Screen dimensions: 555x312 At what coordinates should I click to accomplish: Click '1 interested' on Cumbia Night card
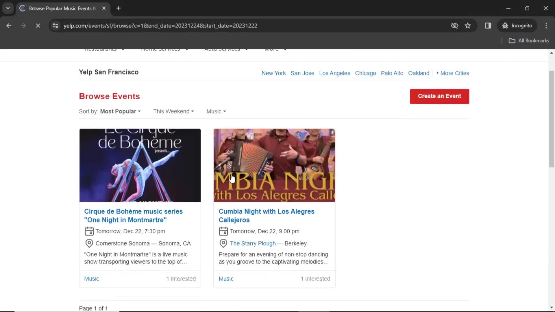pos(315,279)
